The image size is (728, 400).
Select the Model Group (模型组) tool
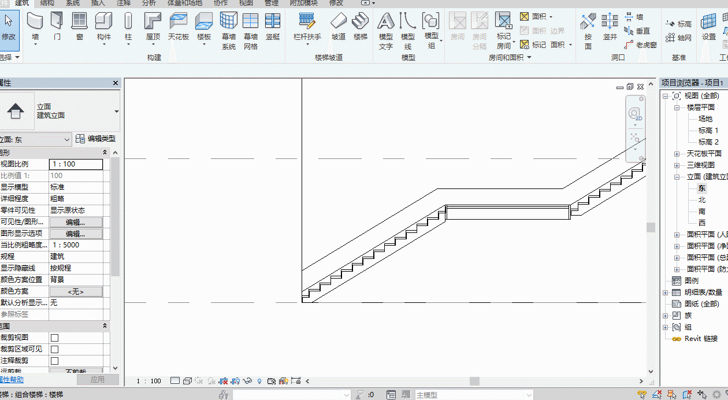pyautogui.click(x=431, y=31)
